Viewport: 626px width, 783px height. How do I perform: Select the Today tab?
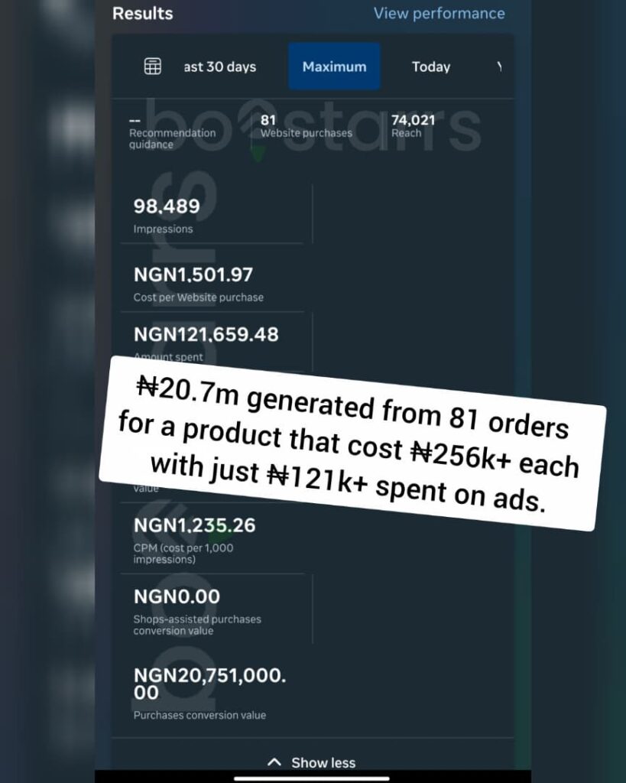(x=431, y=67)
